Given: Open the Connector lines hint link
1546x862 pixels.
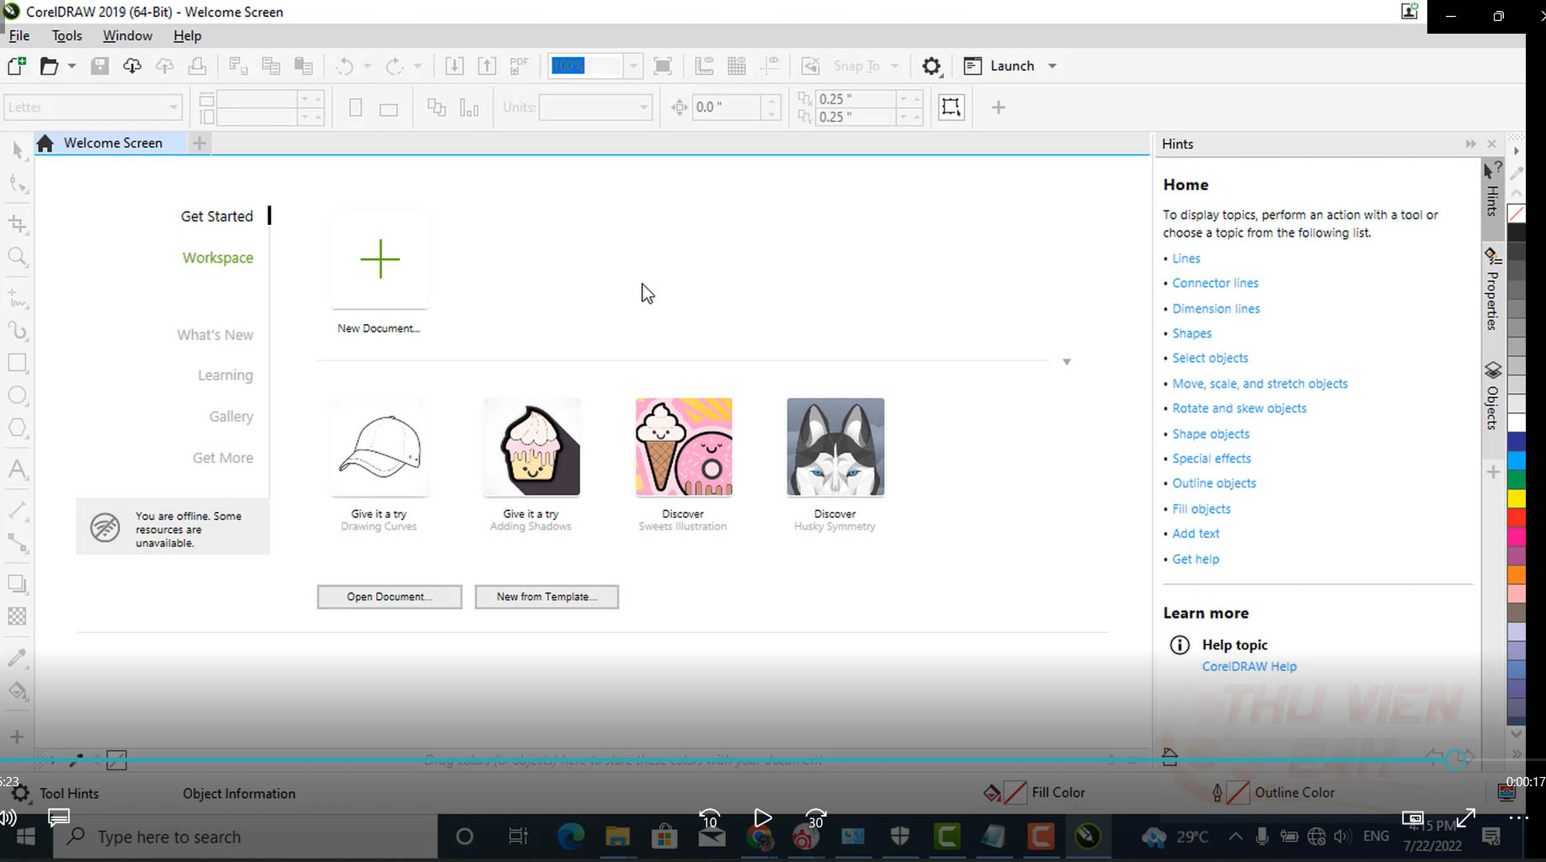Looking at the screenshot, I should [1215, 283].
